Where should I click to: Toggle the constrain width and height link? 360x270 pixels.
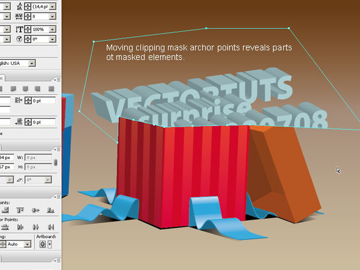click(x=55, y=163)
